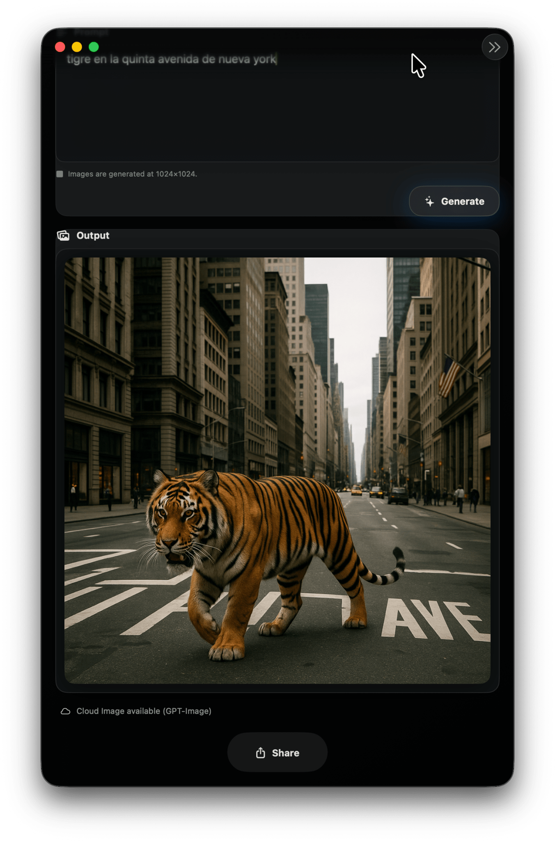This screenshot has height=841, width=555.
Task: Click the double-chevron expand button
Action: point(494,47)
